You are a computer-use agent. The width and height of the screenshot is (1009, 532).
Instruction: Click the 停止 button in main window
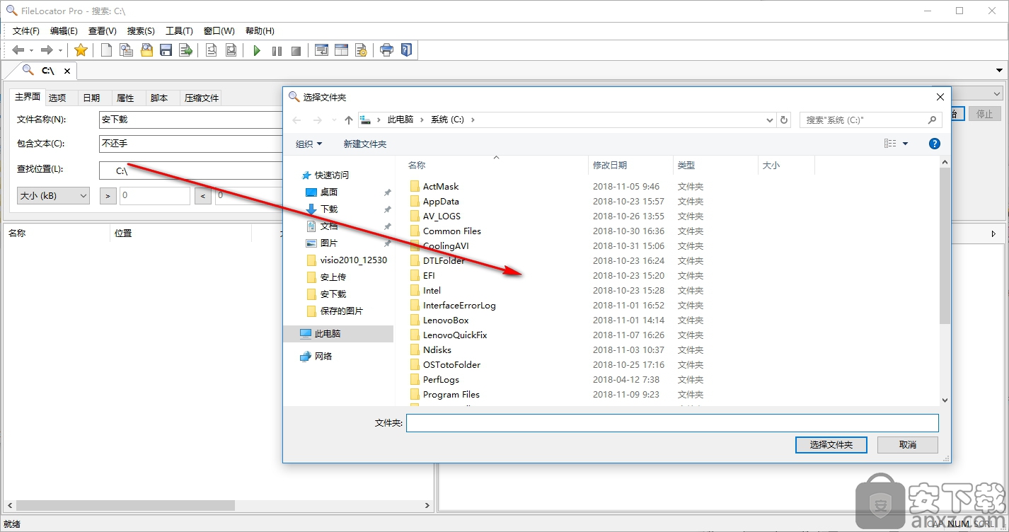(985, 114)
